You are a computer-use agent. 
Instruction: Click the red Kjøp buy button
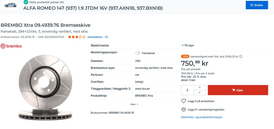coord(238,90)
